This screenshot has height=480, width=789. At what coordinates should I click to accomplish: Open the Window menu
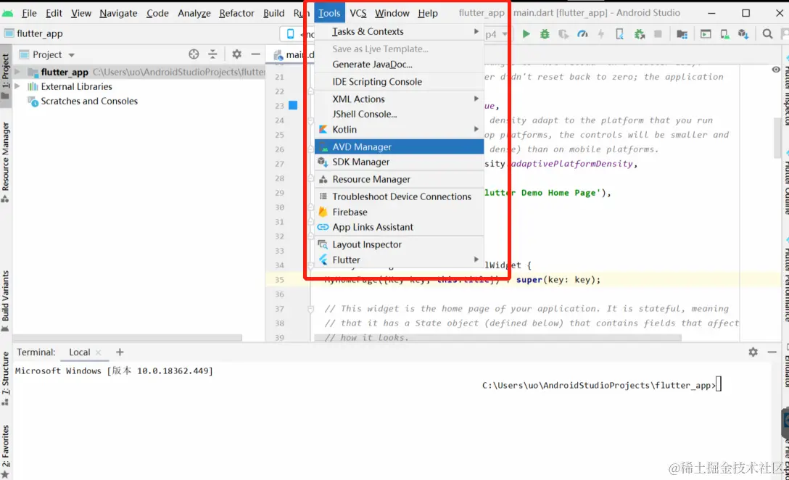click(392, 13)
